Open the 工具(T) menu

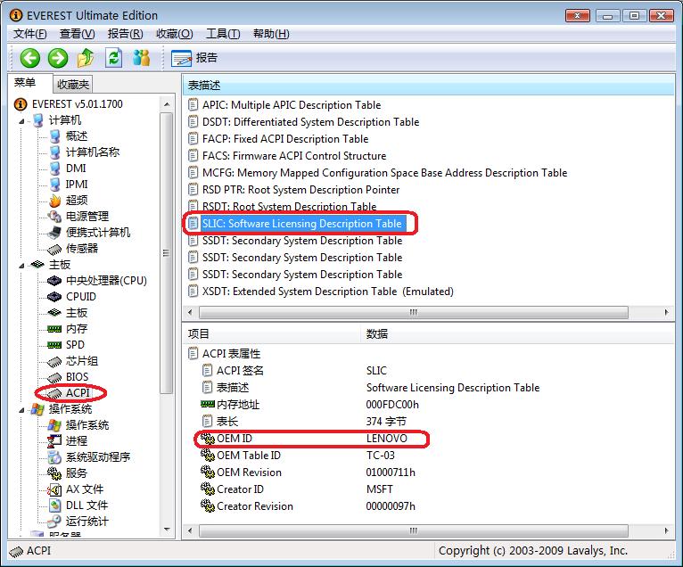click(x=222, y=34)
